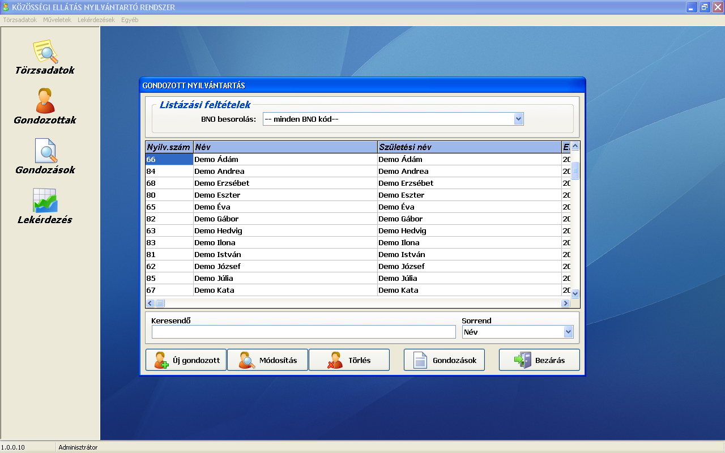Open the Gondozások document icon
Viewport: 725px width, 453px height.
pyautogui.click(x=45, y=151)
